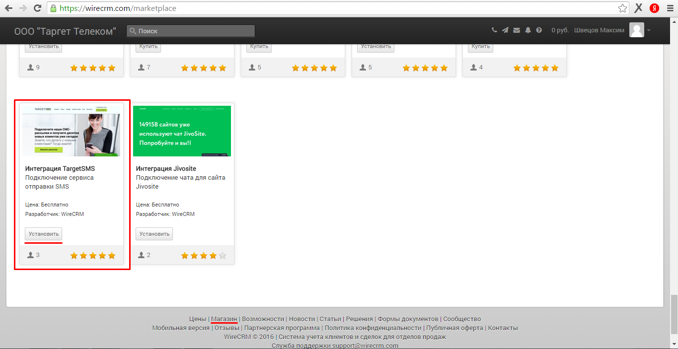The height and width of the screenshot is (349, 678).
Task: Open Отзывы footer link
Action: pos(227,328)
